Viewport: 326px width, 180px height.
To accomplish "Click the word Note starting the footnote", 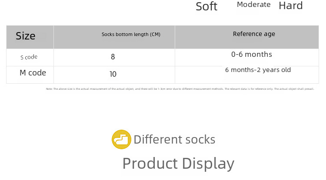I will 49,89.
